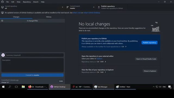Switch to Task Manager taskbar window
This screenshot has height=98, width=174.
tap(103, 87)
